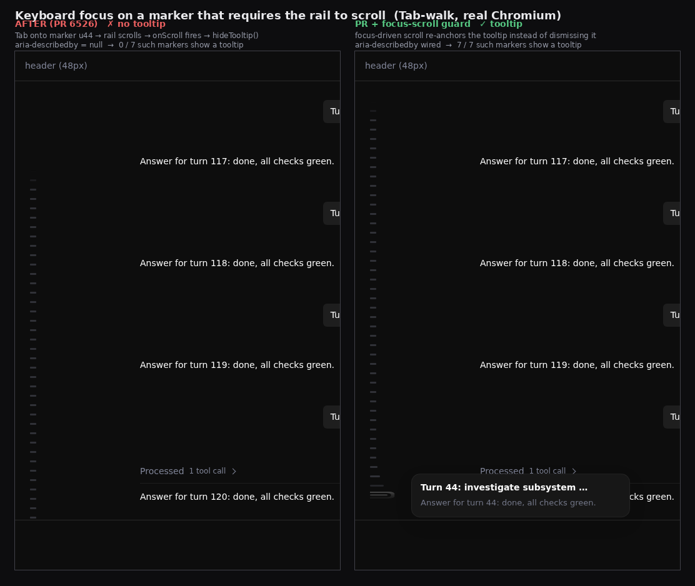Select "Answer for turn 118" text in right panel

pos(577,263)
